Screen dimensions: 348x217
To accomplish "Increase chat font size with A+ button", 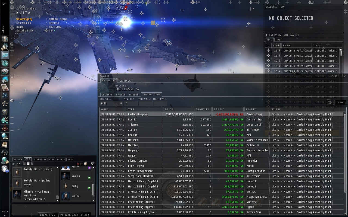I will click(x=18, y=164).
